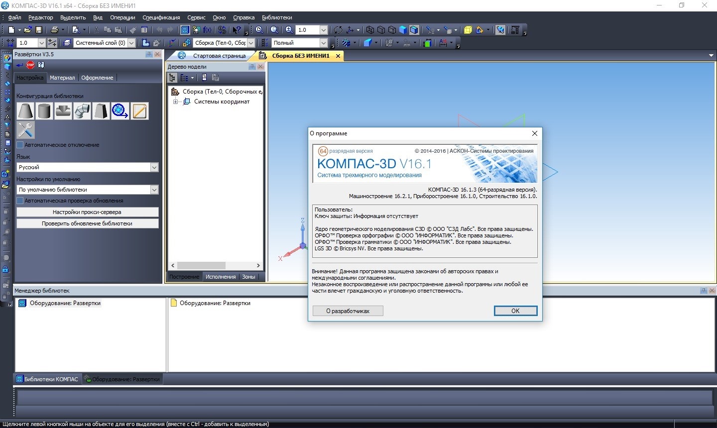Open the Русский language dropdown
The width and height of the screenshot is (717, 428).
tap(154, 167)
